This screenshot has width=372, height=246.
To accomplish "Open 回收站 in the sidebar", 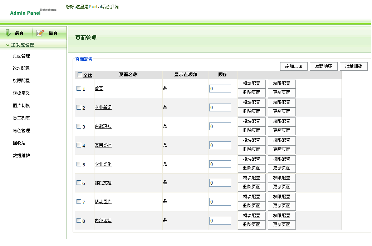I will click(x=19, y=143).
